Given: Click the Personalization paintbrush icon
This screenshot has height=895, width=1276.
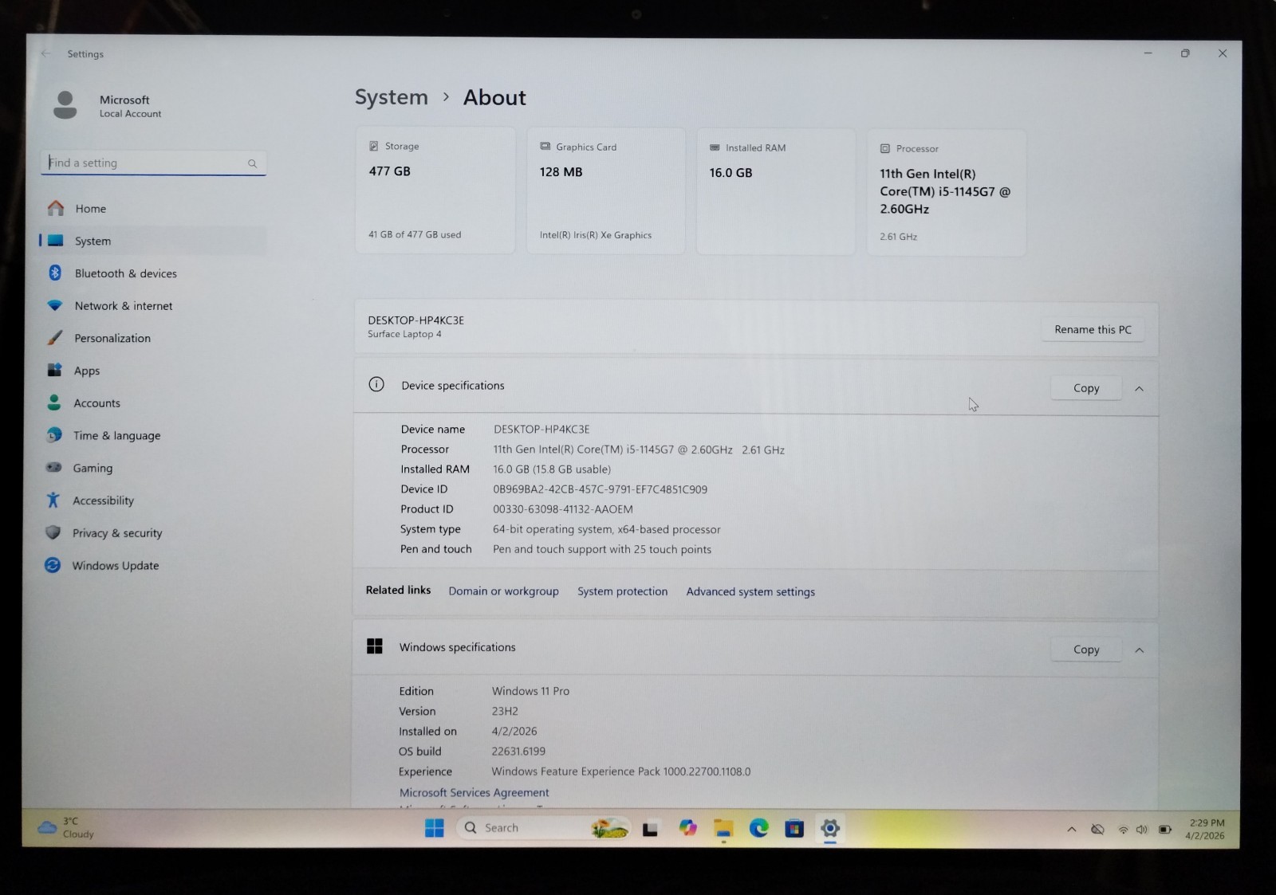Looking at the screenshot, I should [54, 338].
